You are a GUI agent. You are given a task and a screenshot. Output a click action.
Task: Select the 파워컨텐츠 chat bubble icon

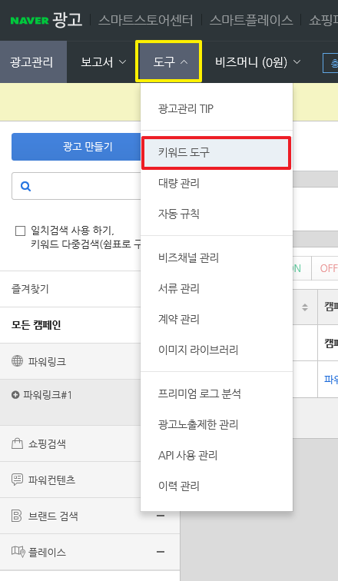[x=17, y=480]
